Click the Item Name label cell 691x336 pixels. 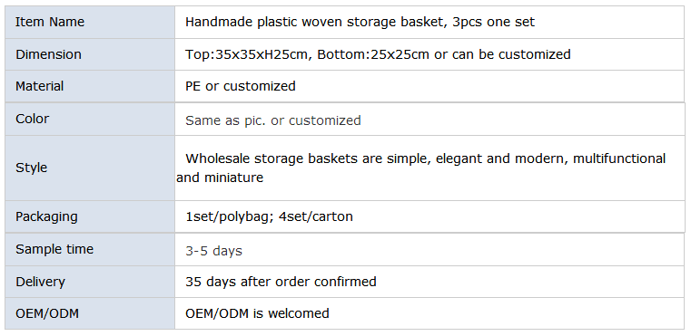click(90, 22)
